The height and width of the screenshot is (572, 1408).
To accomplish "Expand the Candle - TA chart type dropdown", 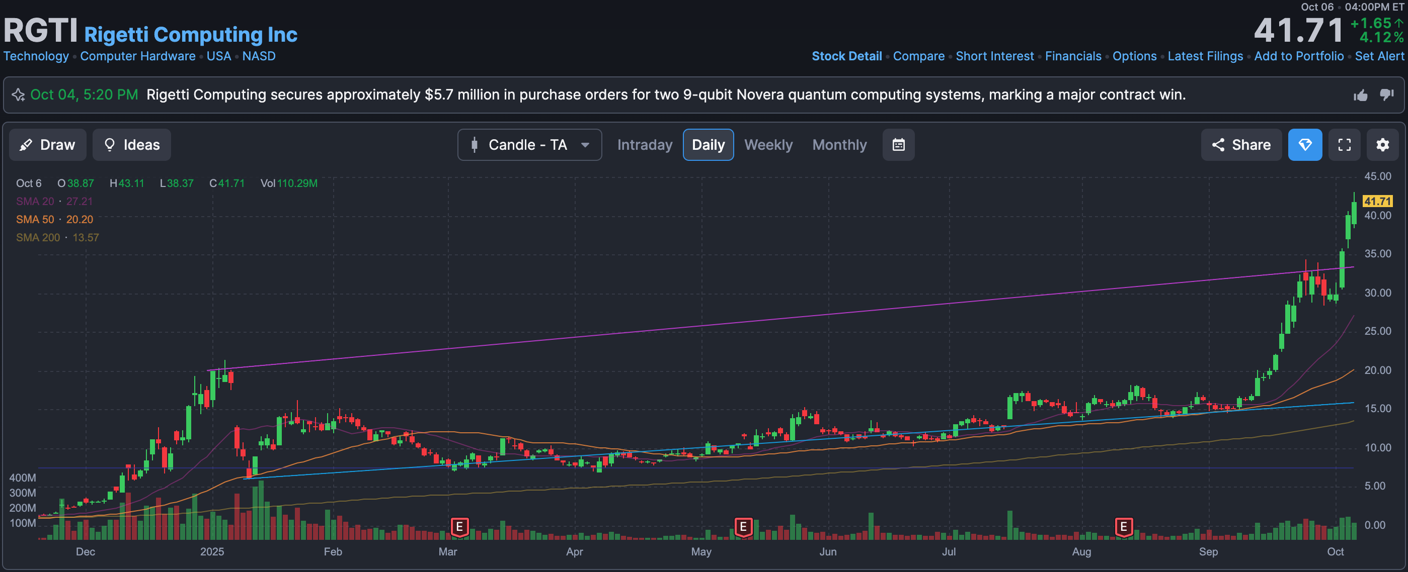I will 529,145.
